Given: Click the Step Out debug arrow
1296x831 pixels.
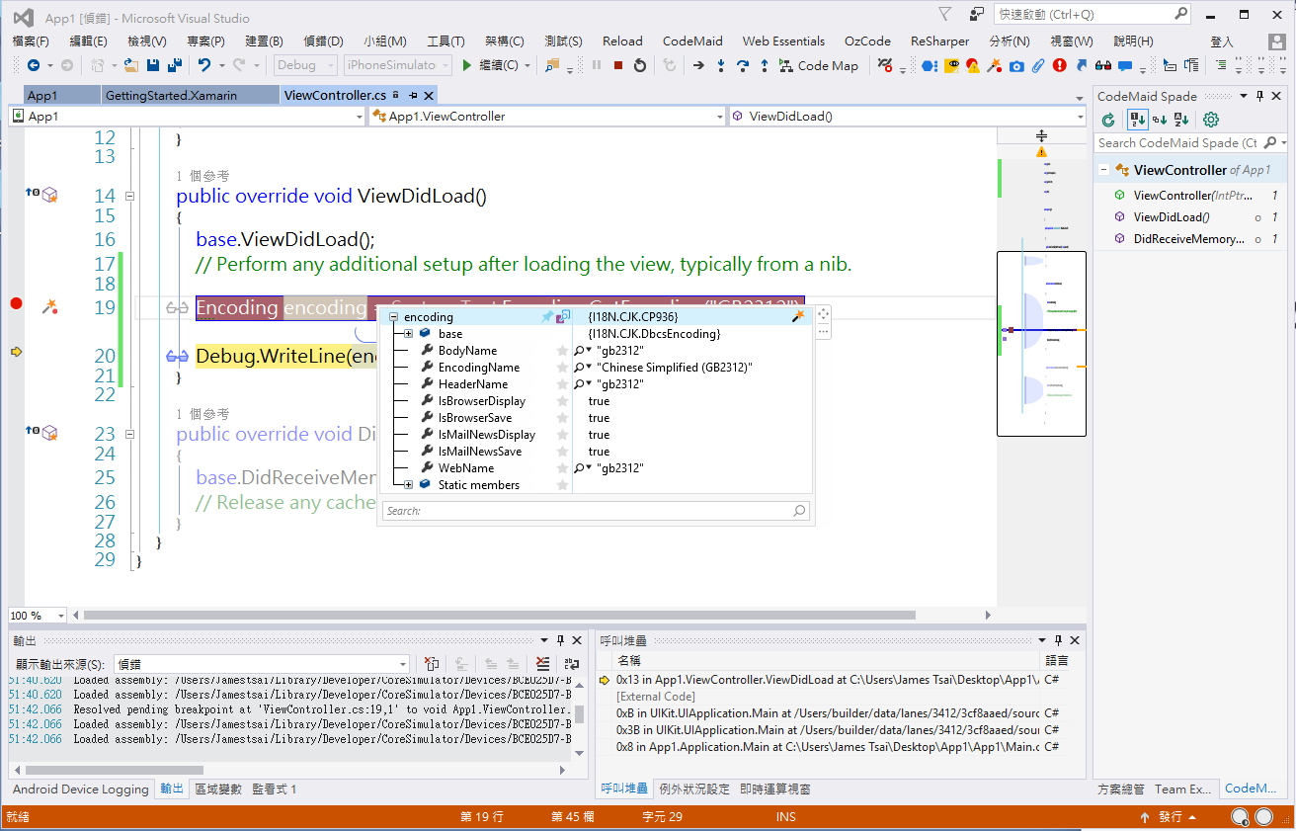Looking at the screenshot, I should 764,65.
